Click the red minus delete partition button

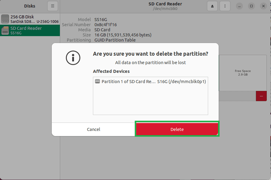point(261,96)
